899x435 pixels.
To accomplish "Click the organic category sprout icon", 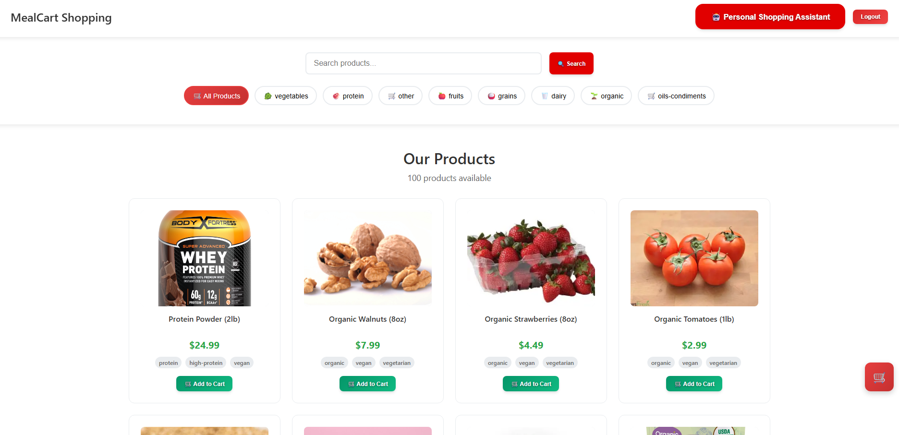I will coord(594,96).
